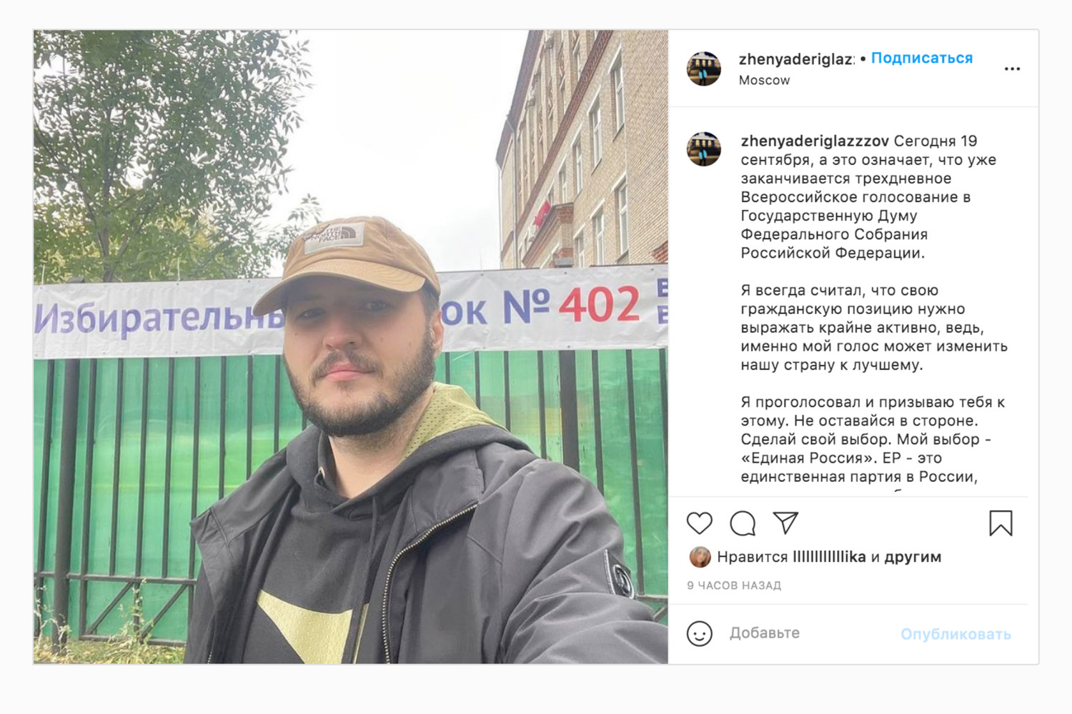Image resolution: width=1072 pixels, height=714 pixels.
Task: Open emoji picker smiley icon
Action: click(x=700, y=633)
